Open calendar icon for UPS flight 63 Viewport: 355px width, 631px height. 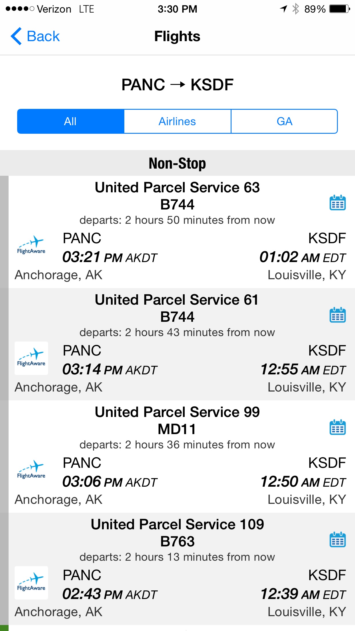click(338, 203)
